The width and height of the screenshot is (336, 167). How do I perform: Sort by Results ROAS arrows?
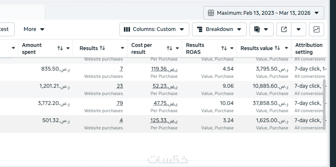tap(224, 48)
